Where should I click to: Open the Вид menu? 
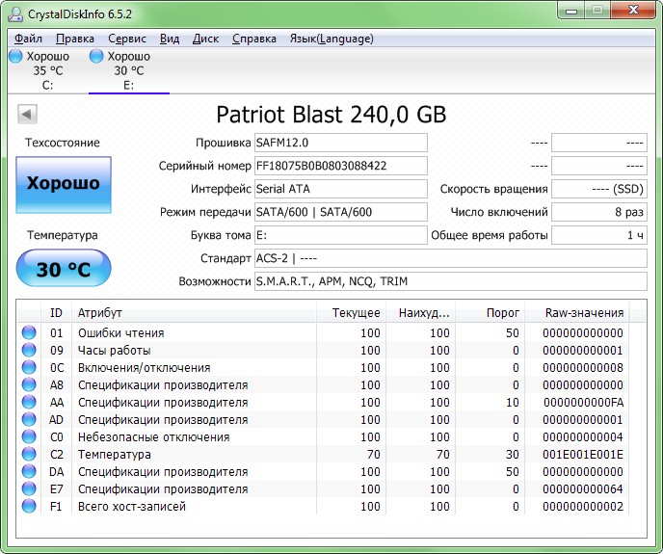(x=170, y=39)
